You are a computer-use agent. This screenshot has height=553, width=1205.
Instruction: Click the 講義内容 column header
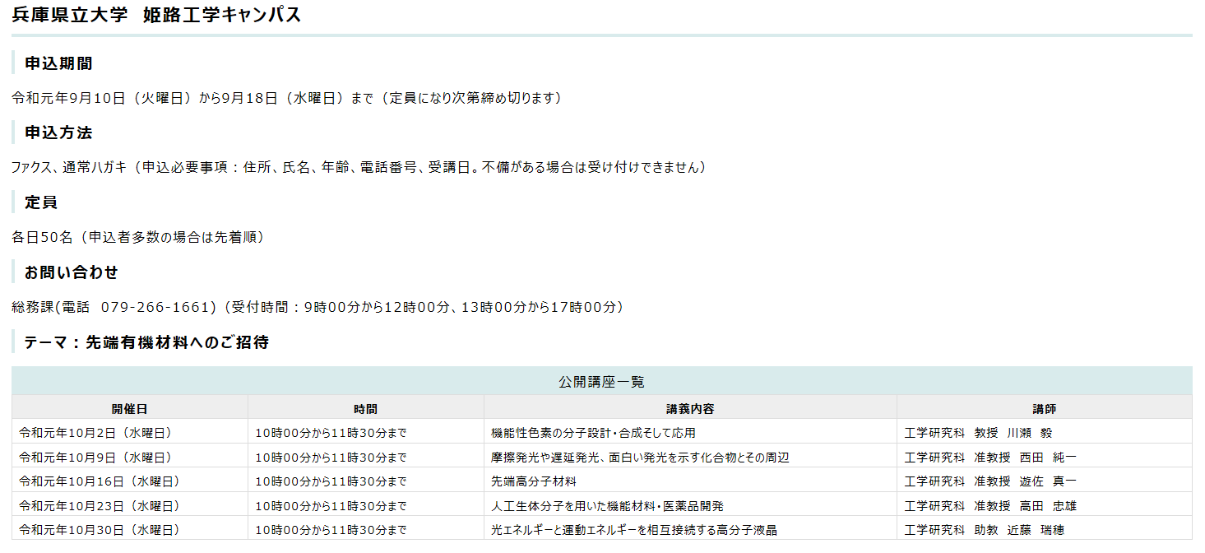coord(690,408)
